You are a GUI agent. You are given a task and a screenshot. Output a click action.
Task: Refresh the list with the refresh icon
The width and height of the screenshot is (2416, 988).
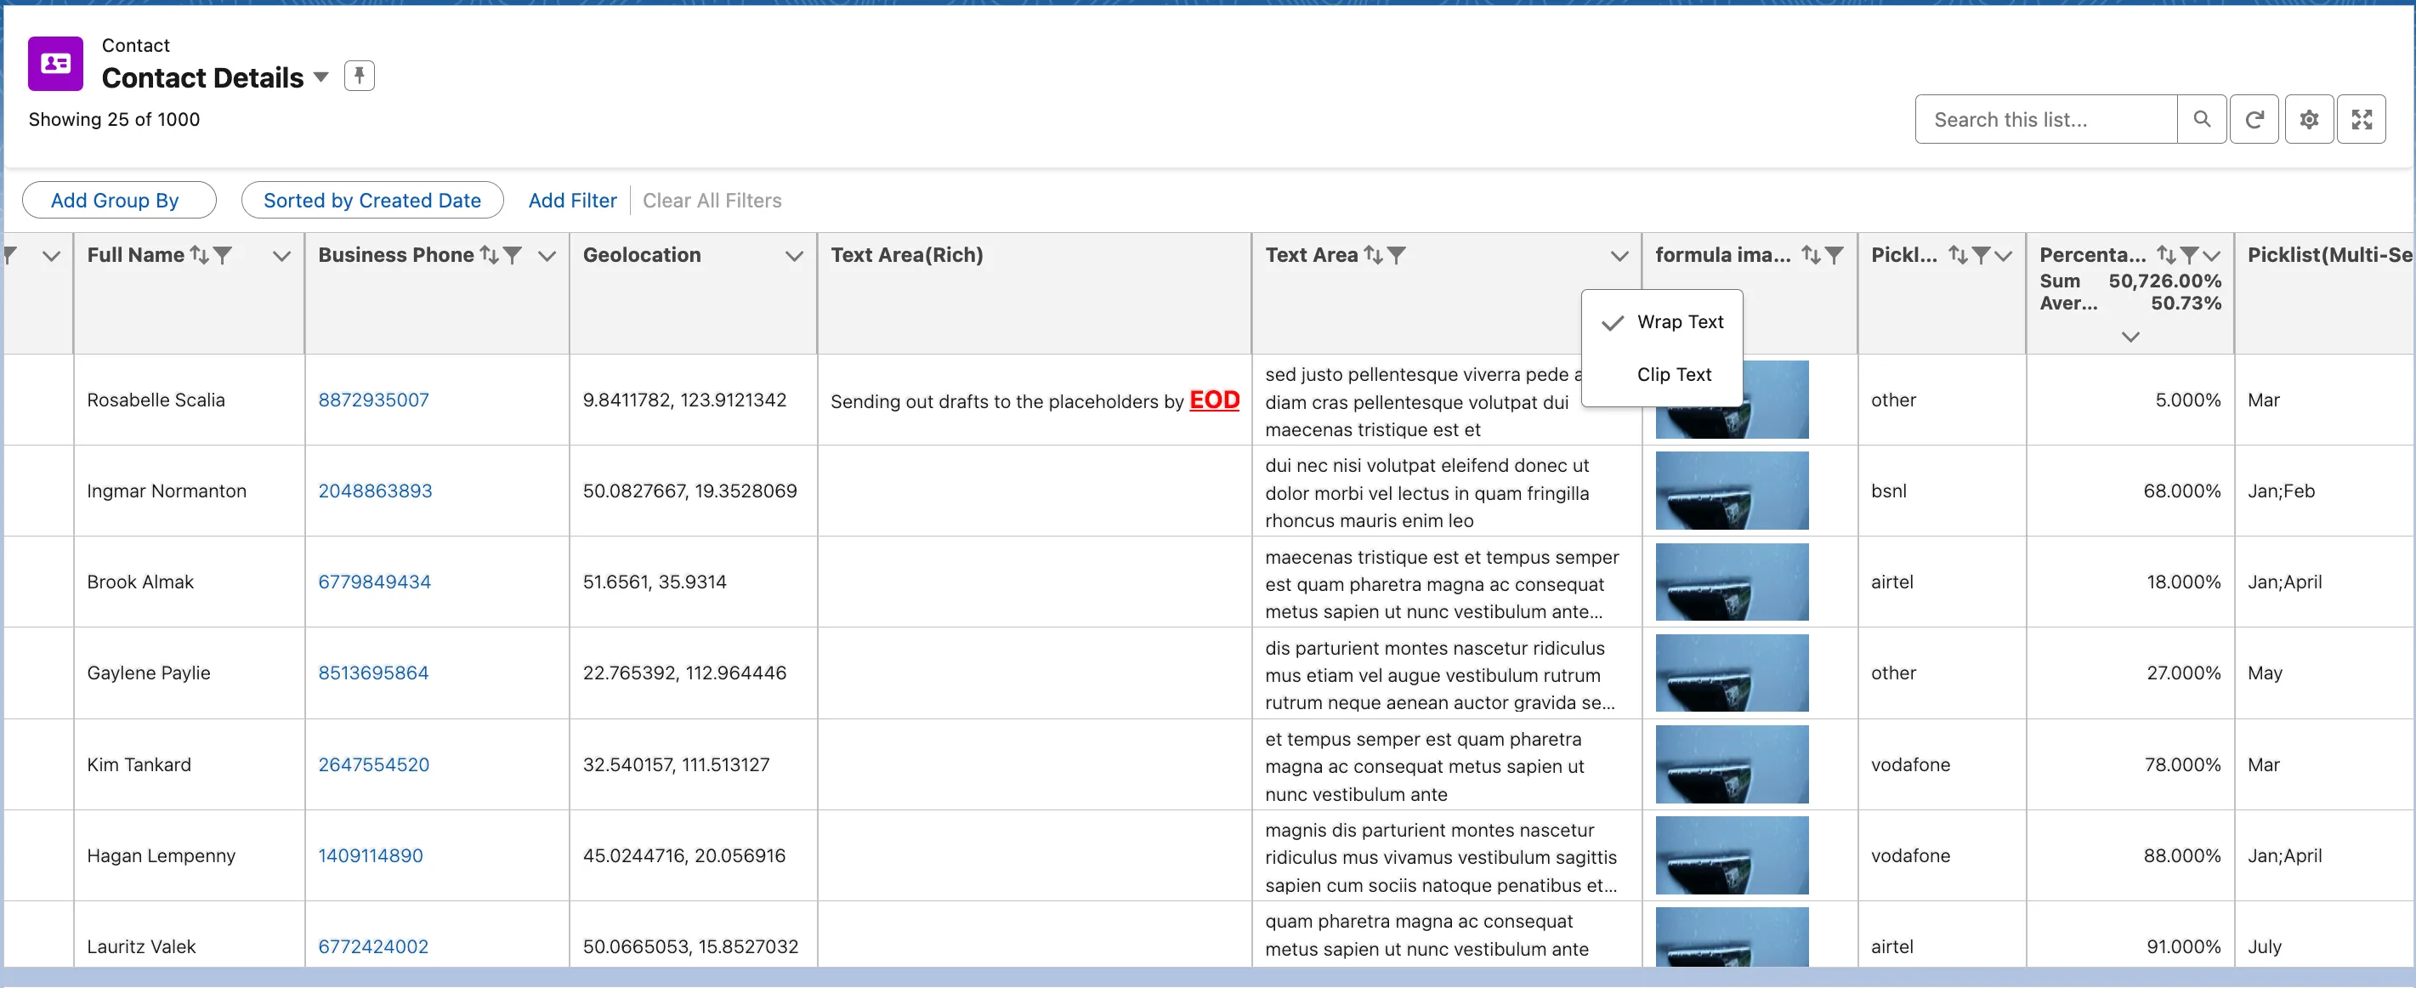2255,119
